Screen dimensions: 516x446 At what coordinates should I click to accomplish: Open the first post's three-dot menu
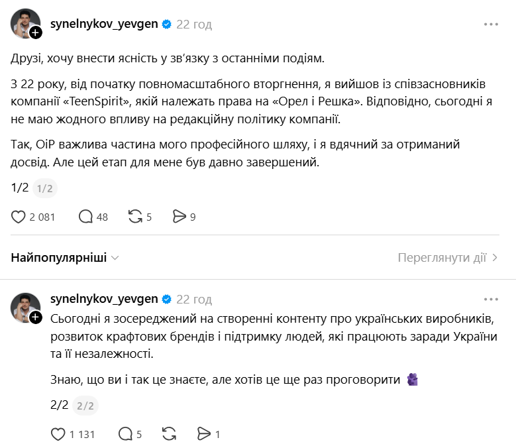[x=491, y=25]
